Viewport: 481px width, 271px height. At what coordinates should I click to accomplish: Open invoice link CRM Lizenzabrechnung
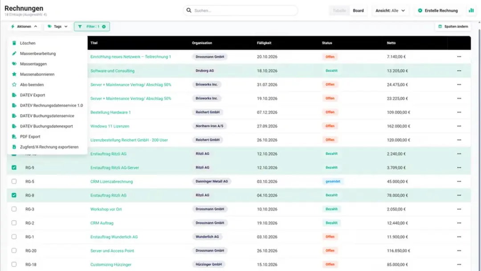(x=111, y=182)
